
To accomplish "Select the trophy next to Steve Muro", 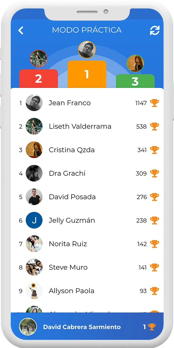I will tap(155, 267).
